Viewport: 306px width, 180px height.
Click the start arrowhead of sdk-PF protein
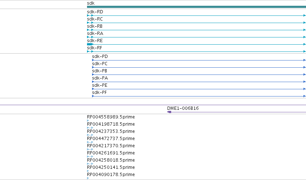(93, 96)
